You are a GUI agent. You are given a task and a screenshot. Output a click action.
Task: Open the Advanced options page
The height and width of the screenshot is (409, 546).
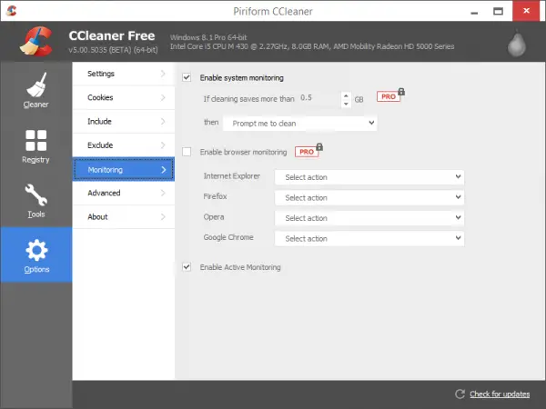[123, 193]
